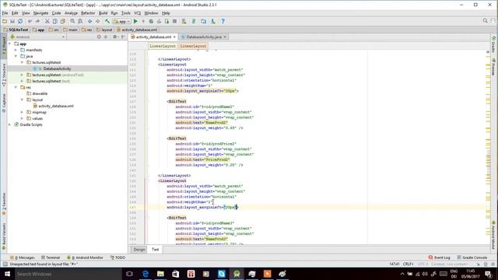Close the activity_database.xml tab
Viewport: 498px width, 280px height.
pyautogui.click(x=174, y=37)
